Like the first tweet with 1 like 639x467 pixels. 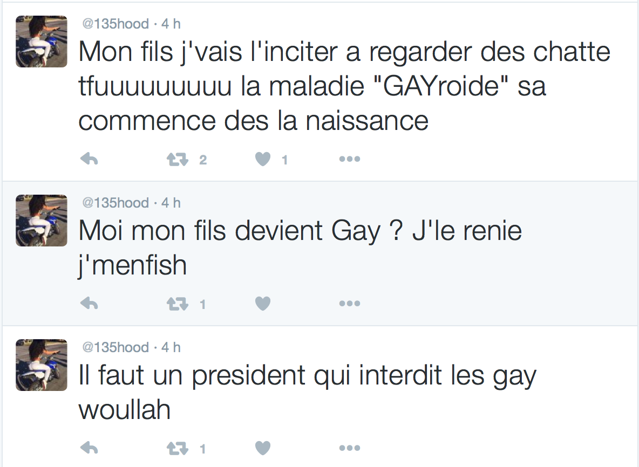click(x=262, y=159)
